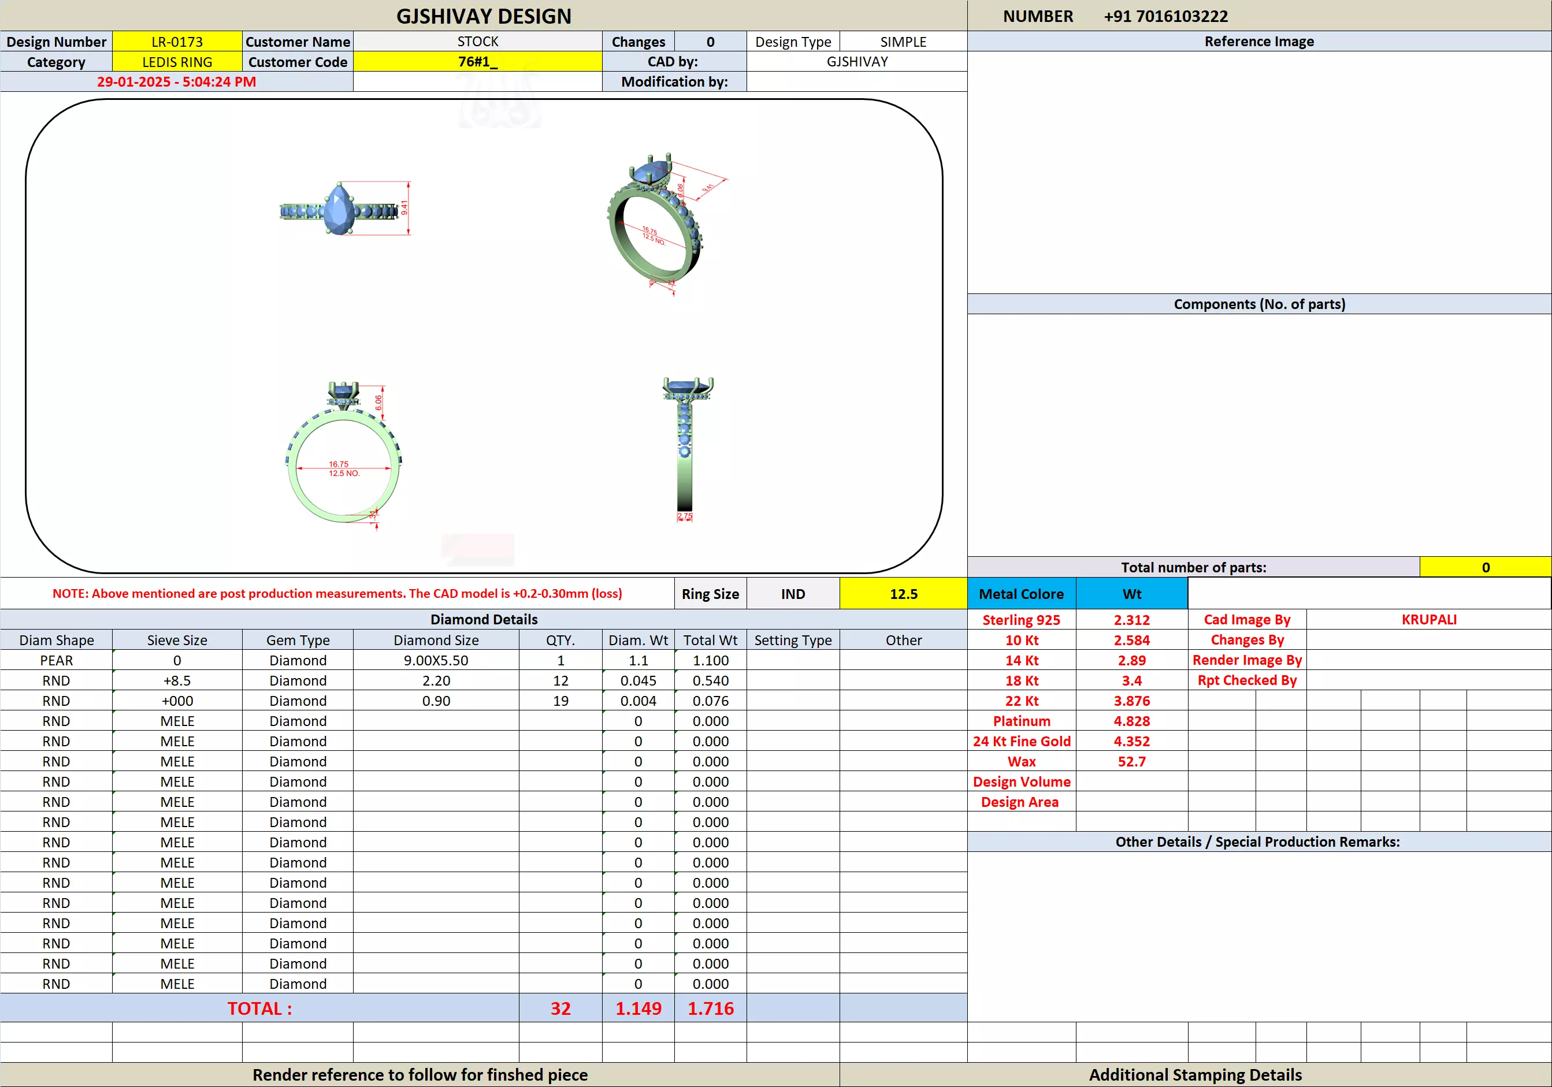Viewport: 1552px width, 1087px height.
Task: Select the LEDIS RING category cell
Action: tap(177, 62)
